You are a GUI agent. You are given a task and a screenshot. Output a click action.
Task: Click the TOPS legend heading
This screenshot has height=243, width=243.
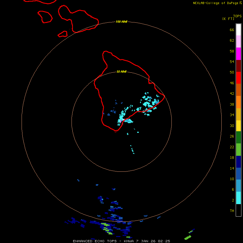237,16
